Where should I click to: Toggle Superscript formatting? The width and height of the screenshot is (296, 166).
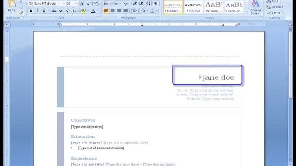[x=68, y=11]
